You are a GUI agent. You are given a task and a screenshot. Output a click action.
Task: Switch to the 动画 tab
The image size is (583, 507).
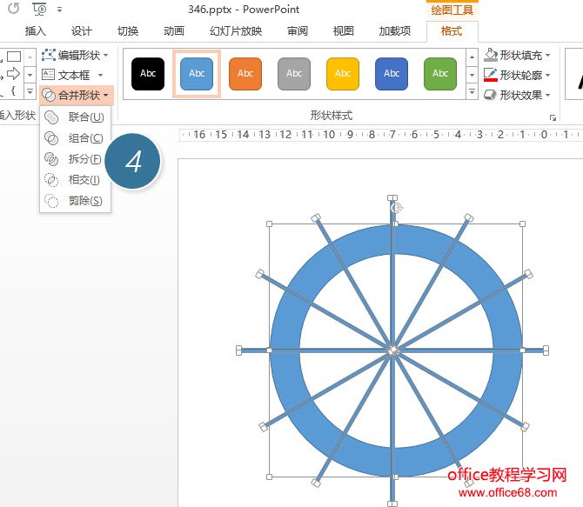click(x=174, y=30)
